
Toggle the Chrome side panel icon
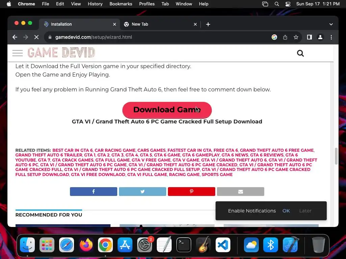[x=310, y=37]
